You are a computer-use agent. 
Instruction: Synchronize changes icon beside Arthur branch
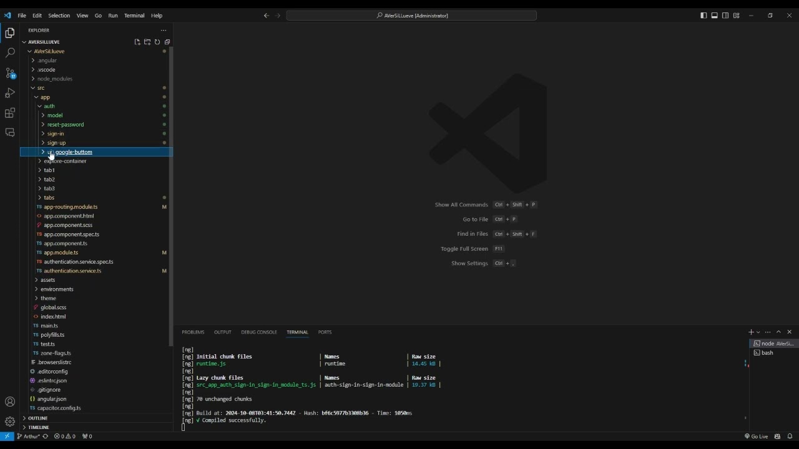[x=45, y=437]
